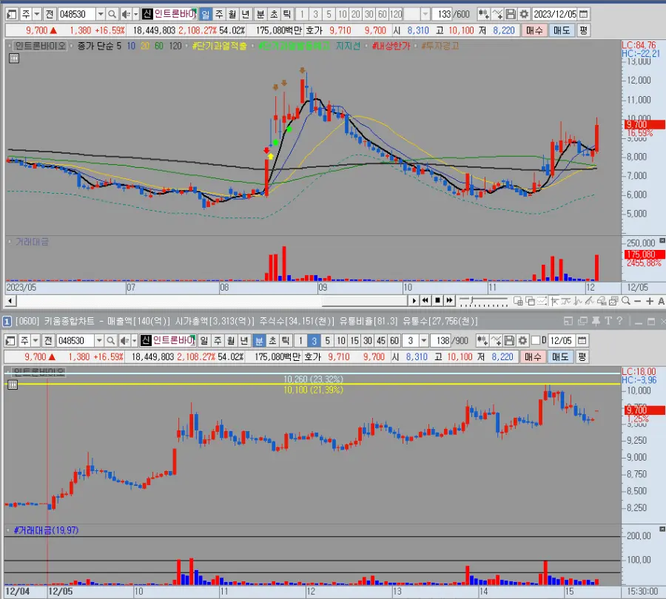
Task: Open the calendar picker next to 12/05 in lower toolbar
Action: (582, 340)
